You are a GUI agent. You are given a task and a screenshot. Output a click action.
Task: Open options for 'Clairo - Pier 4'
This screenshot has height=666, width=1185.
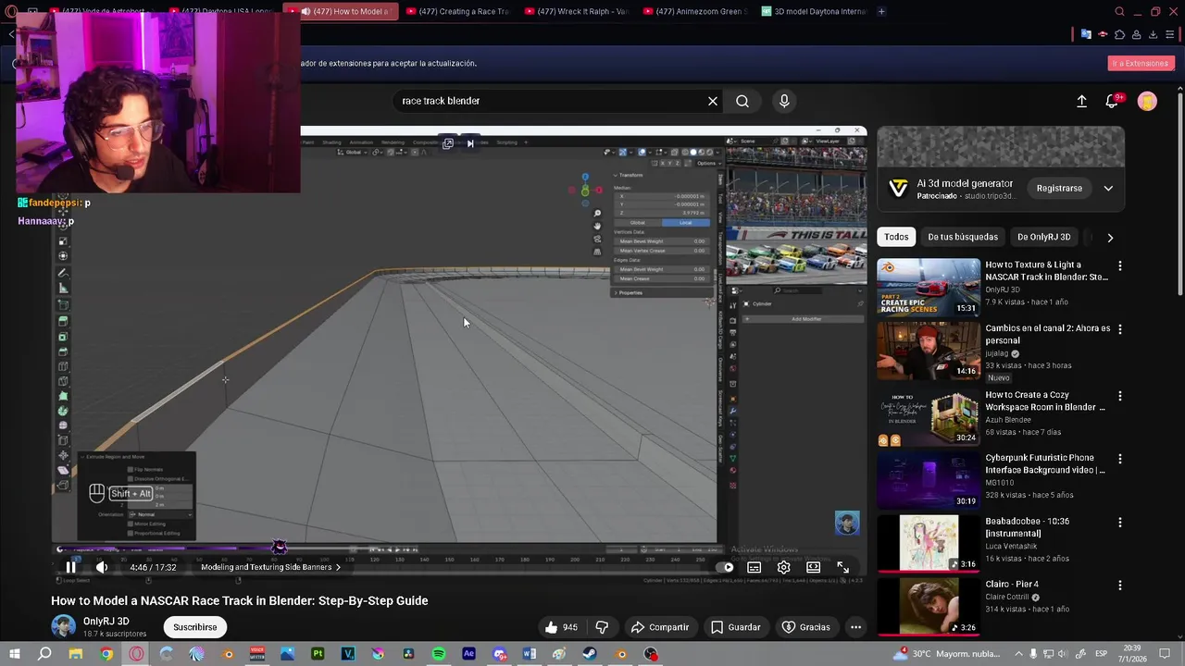(x=1119, y=586)
